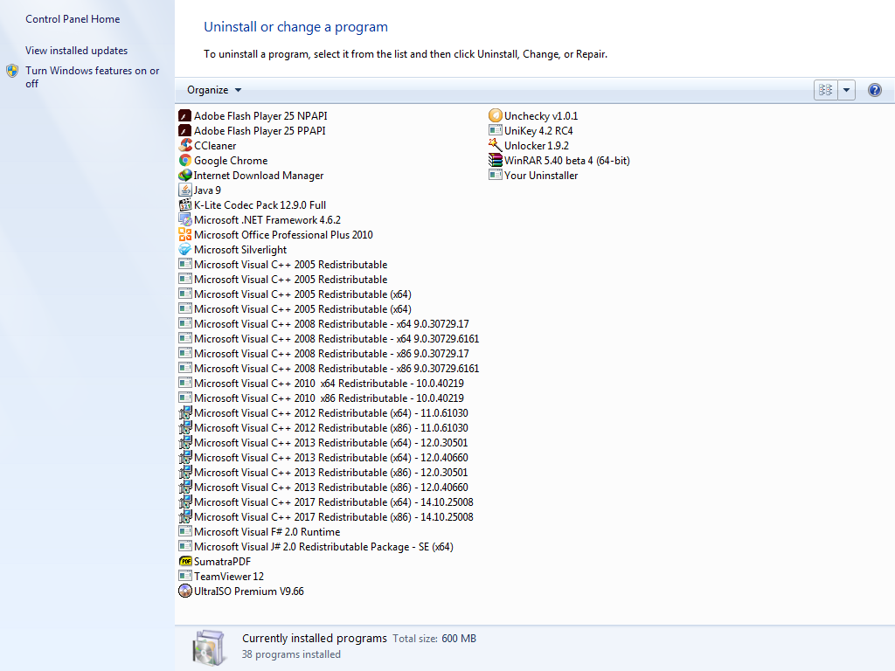Click the Currently installed programs box icon
This screenshot has width=895, height=671.
pos(209,647)
